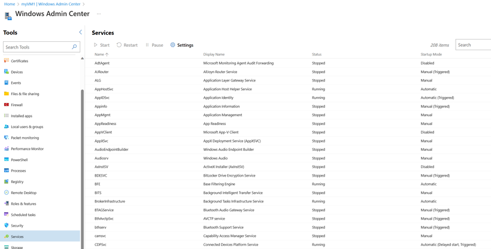
Task: Sort by the Display Name column header
Action: pos(214,54)
